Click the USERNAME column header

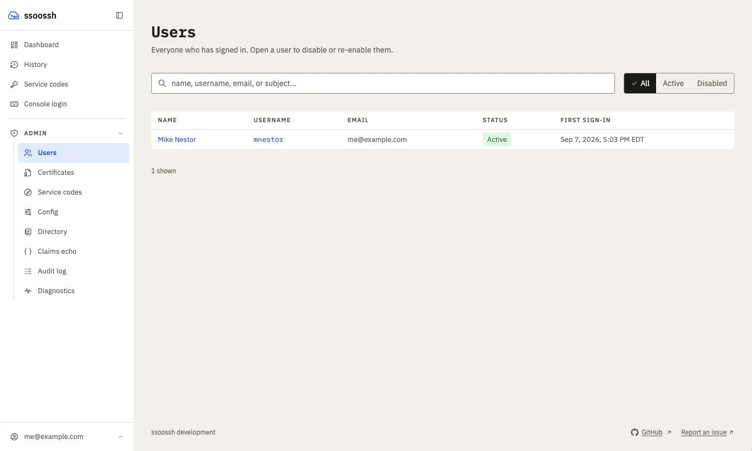[x=272, y=120]
